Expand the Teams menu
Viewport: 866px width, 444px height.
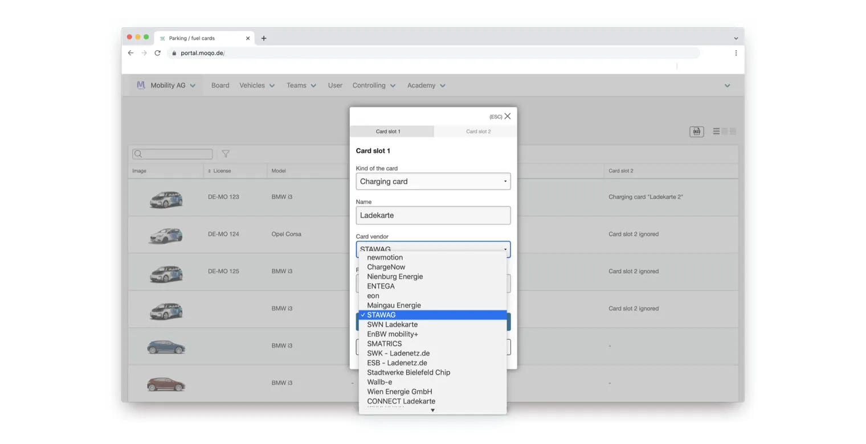[x=301, y=85]
